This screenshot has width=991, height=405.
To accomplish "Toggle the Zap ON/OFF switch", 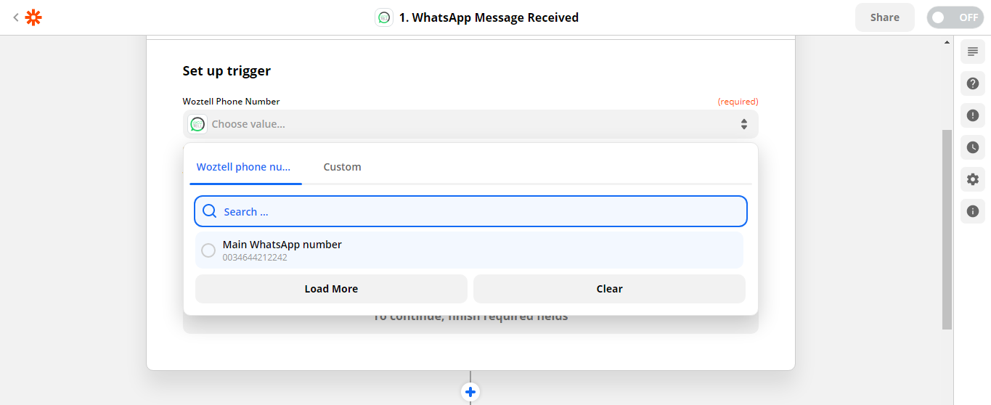I will point(955,17).
